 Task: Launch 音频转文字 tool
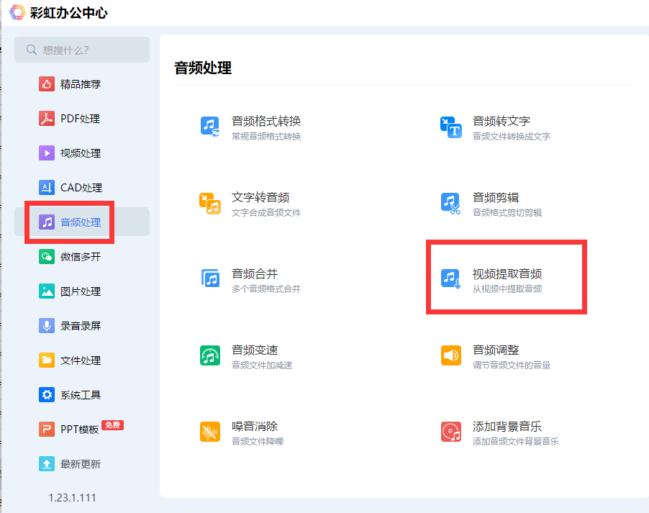click(x=501, y=122)
